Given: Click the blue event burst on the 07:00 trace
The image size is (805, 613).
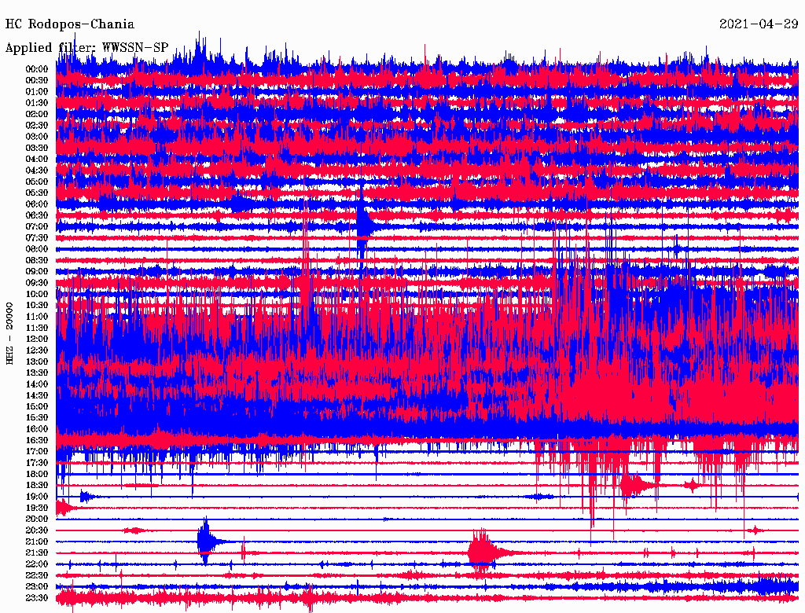Looking at the screenshot, I should (365, 225).
